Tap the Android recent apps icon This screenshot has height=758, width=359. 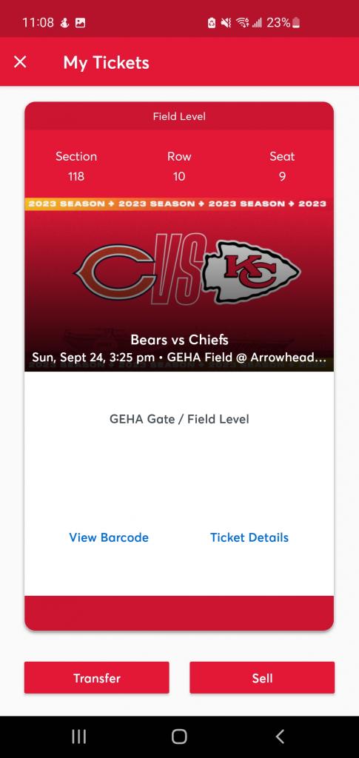(x=78, y=737)
